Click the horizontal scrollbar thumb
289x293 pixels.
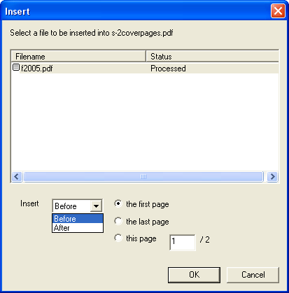point(143,177)
